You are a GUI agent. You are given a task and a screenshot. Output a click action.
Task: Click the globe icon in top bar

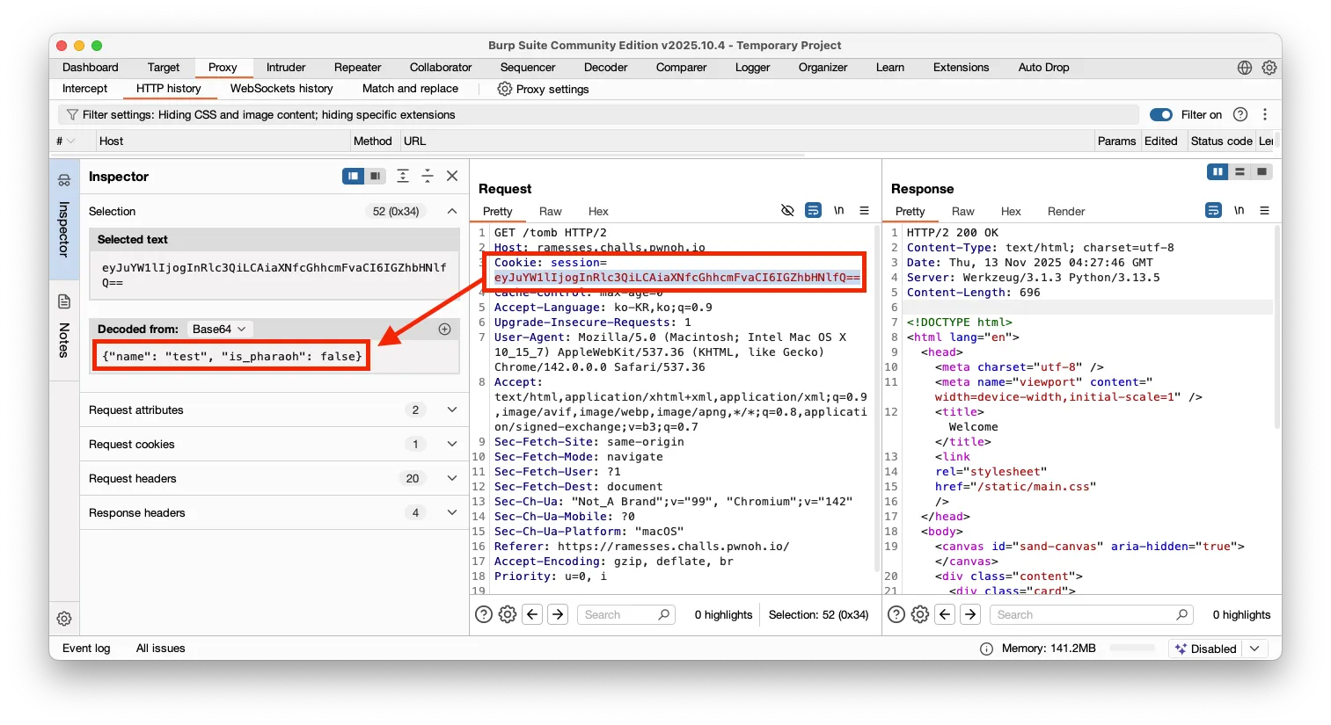1245,68
